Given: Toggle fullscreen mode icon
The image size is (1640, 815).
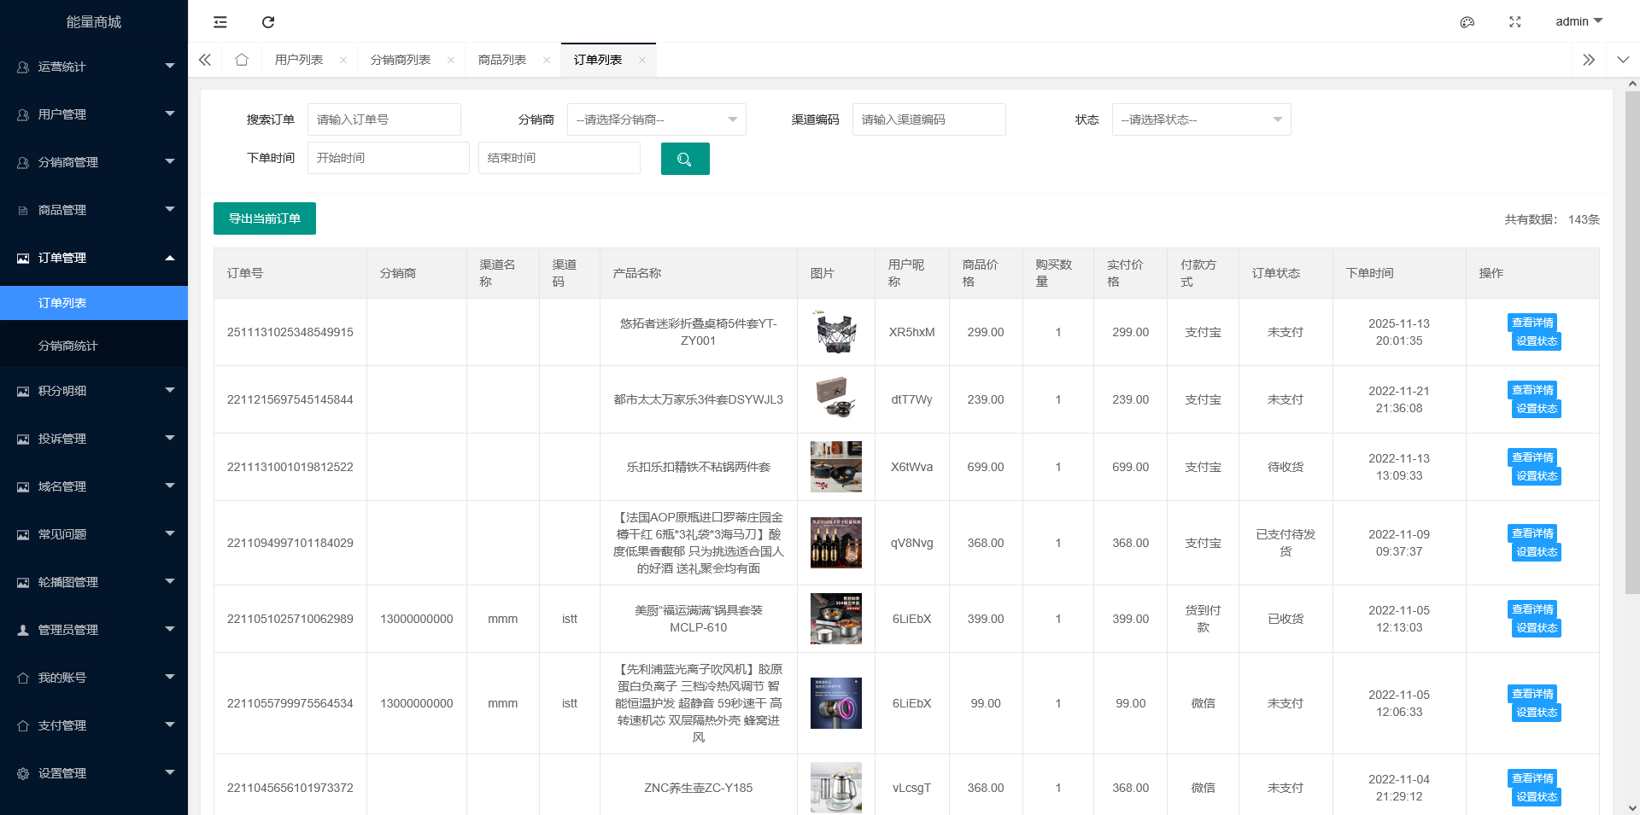Looking at the screenshot, I should [1515, 22].
